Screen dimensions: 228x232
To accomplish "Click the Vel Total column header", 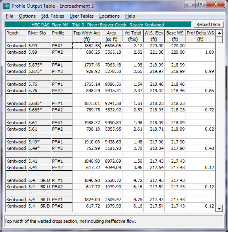I will click(x=133, y=33).
